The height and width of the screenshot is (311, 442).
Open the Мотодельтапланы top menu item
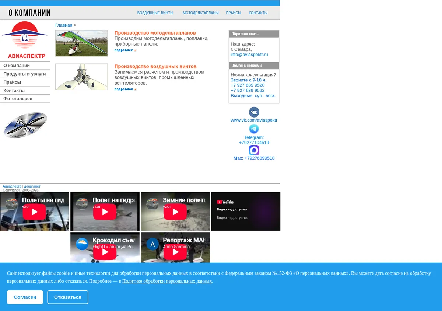[200, 13]
